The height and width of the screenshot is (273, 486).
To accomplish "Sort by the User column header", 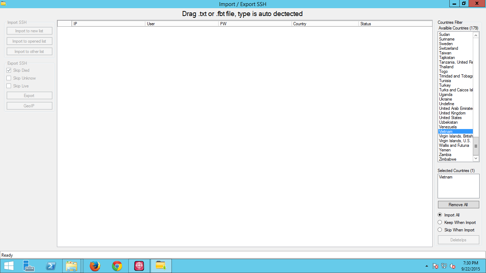I will click(182, 24).
